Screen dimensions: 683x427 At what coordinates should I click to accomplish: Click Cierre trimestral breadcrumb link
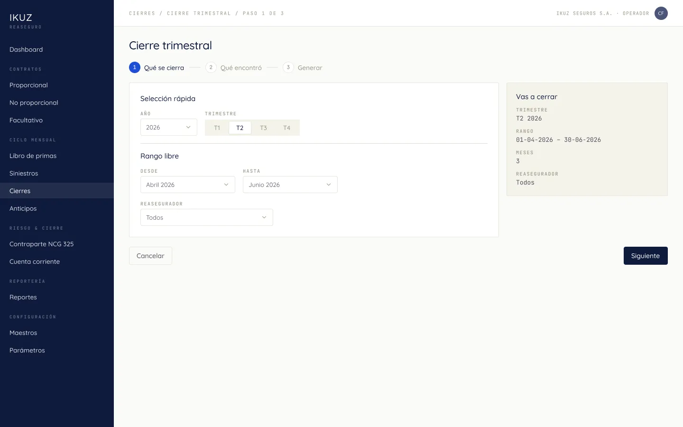(199, 13)
